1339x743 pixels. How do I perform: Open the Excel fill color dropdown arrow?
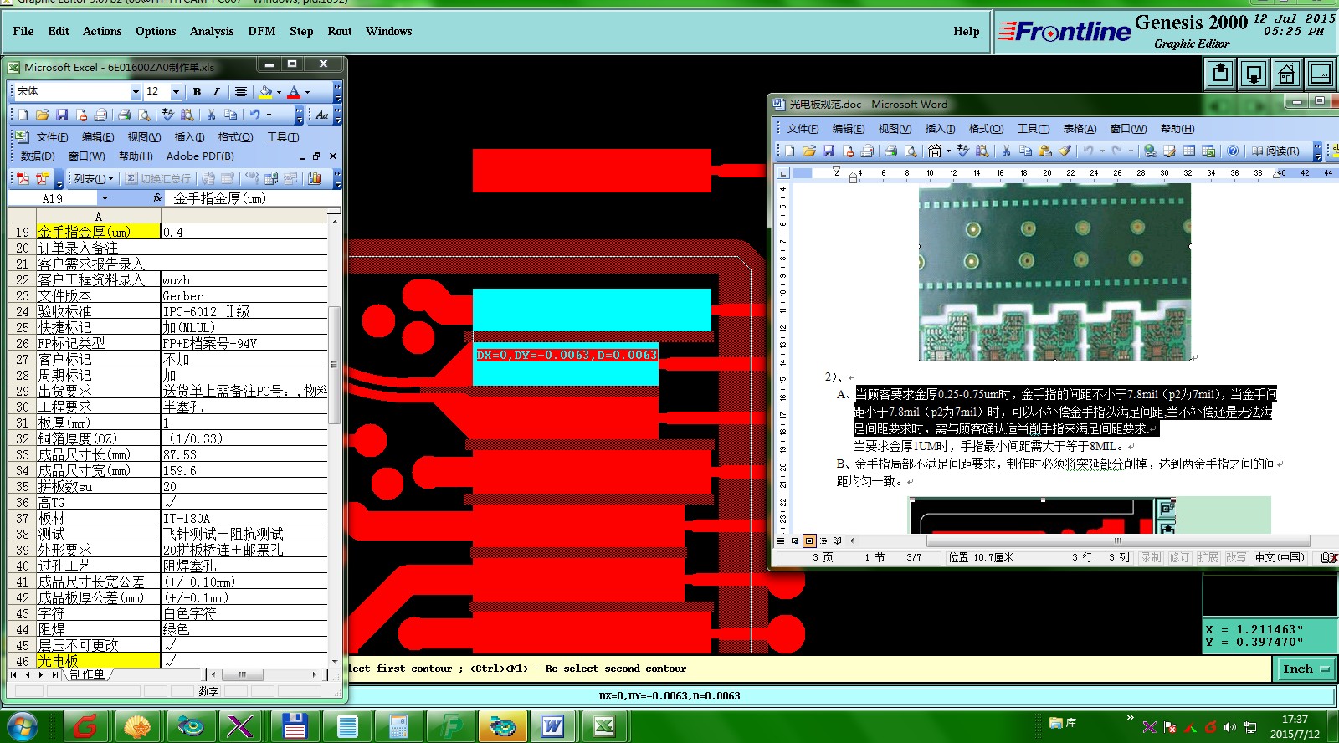279,92
